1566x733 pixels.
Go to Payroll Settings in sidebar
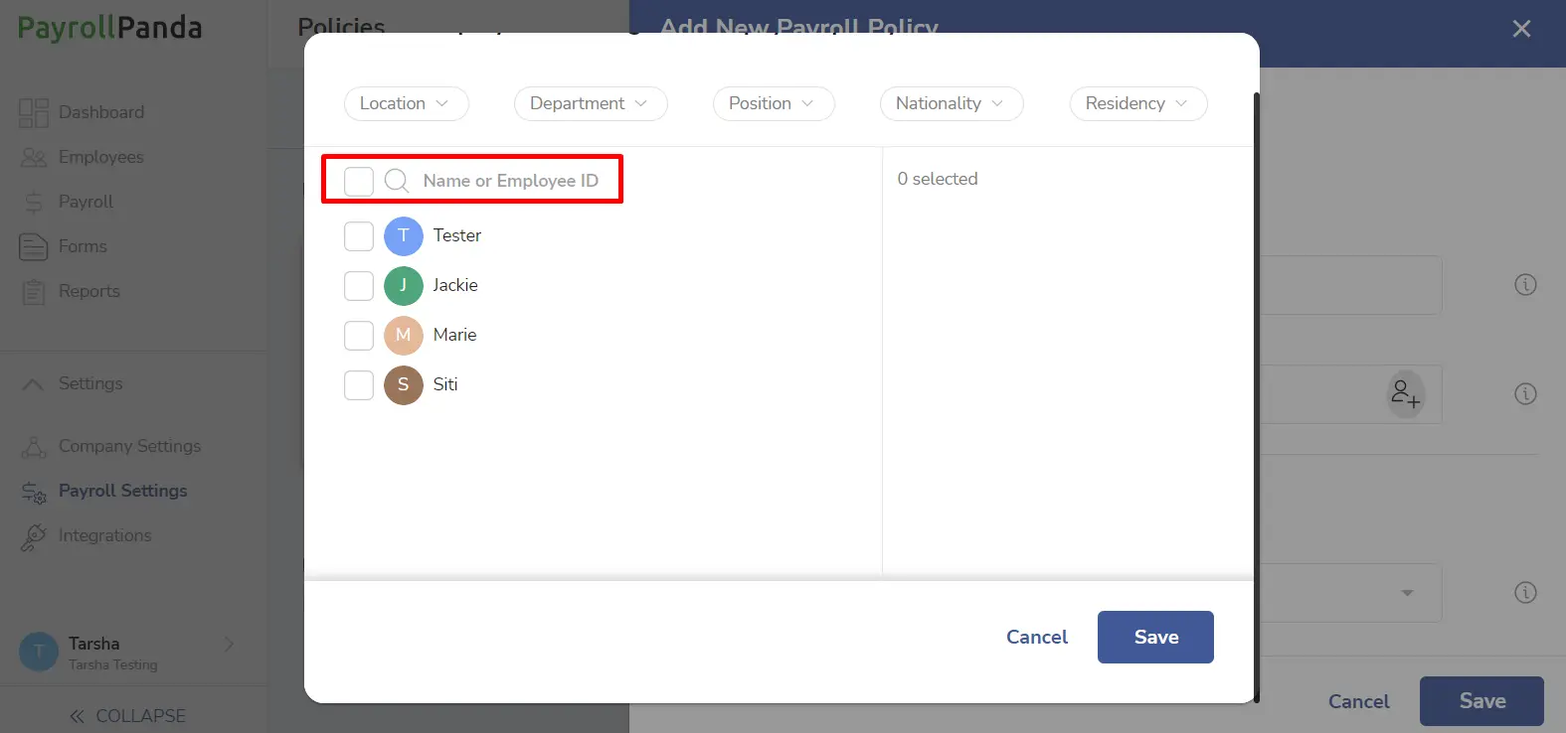click(x=122, y=491)
